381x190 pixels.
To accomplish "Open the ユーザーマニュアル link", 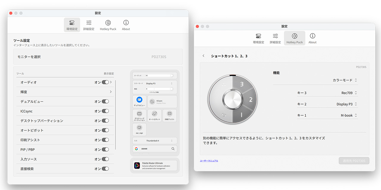I will (209, 161).
